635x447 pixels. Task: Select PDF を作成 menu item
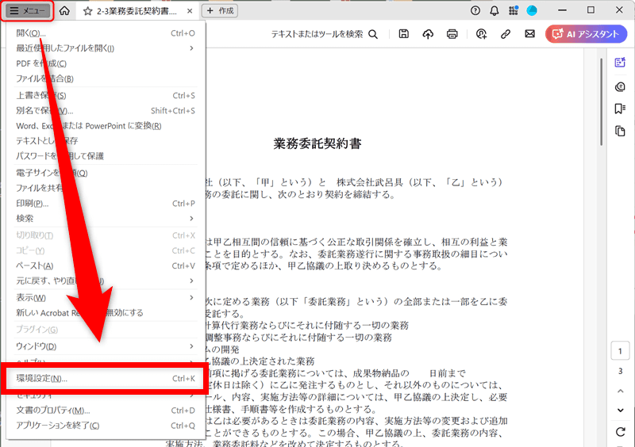(106, 63)
